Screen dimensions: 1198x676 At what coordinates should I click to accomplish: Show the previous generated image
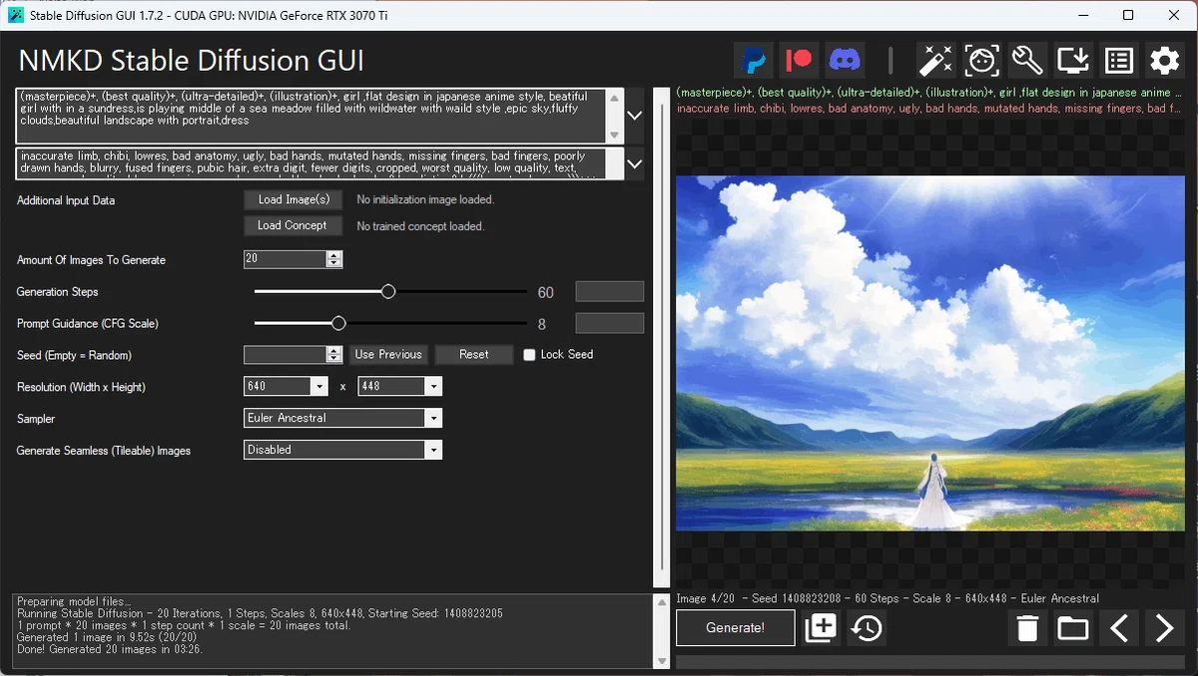pyautogui.click(x=1119, y=628)
